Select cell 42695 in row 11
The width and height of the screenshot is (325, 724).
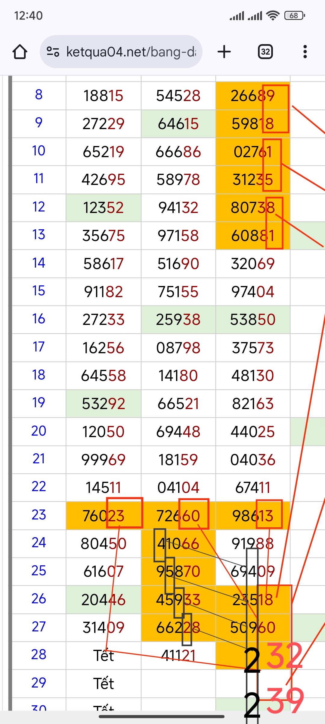coord(104,180)
